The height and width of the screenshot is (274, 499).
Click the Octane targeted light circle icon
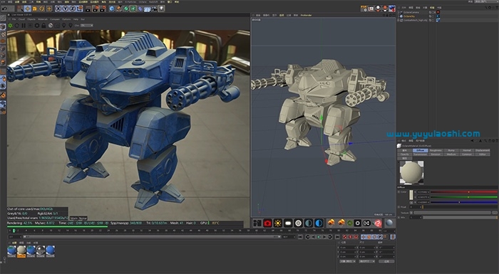pos(298,223)
